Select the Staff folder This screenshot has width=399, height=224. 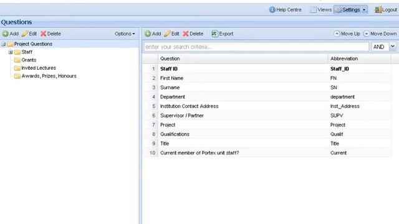(27, 52)
